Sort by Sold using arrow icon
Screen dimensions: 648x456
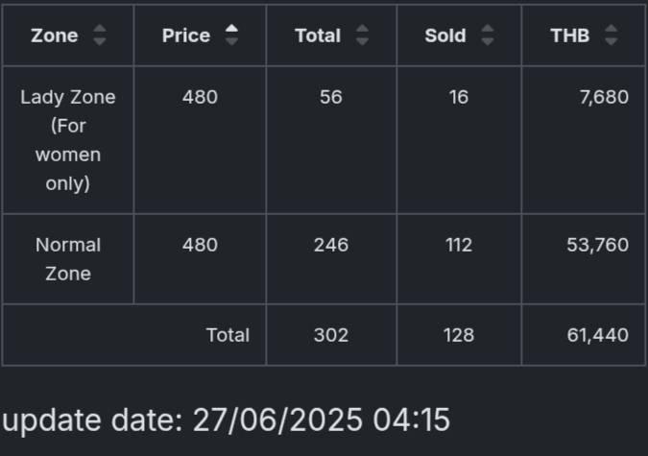(488, 36)
